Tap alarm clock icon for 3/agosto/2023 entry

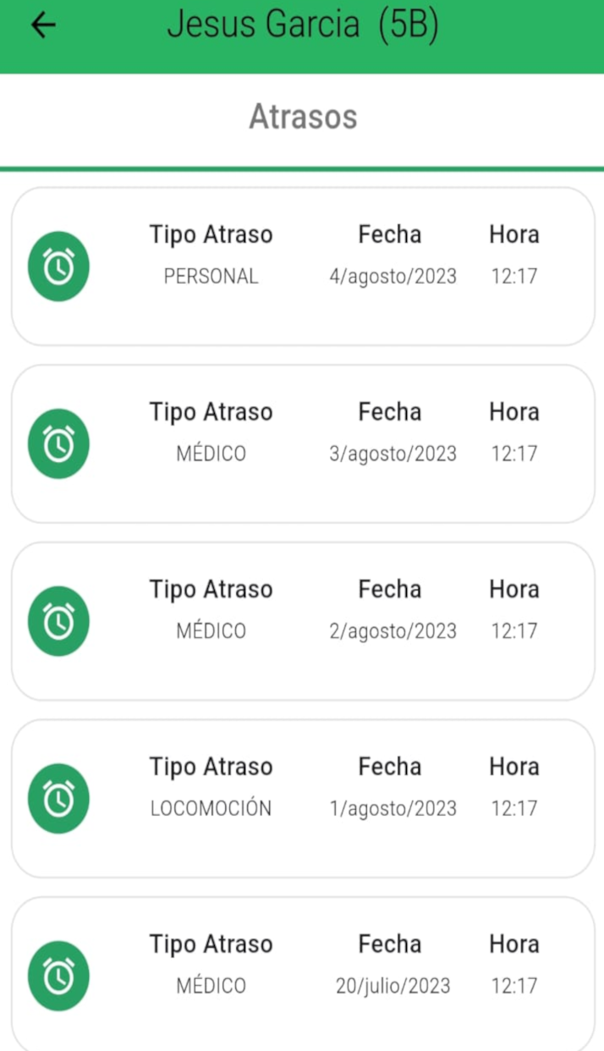point(58,443)
